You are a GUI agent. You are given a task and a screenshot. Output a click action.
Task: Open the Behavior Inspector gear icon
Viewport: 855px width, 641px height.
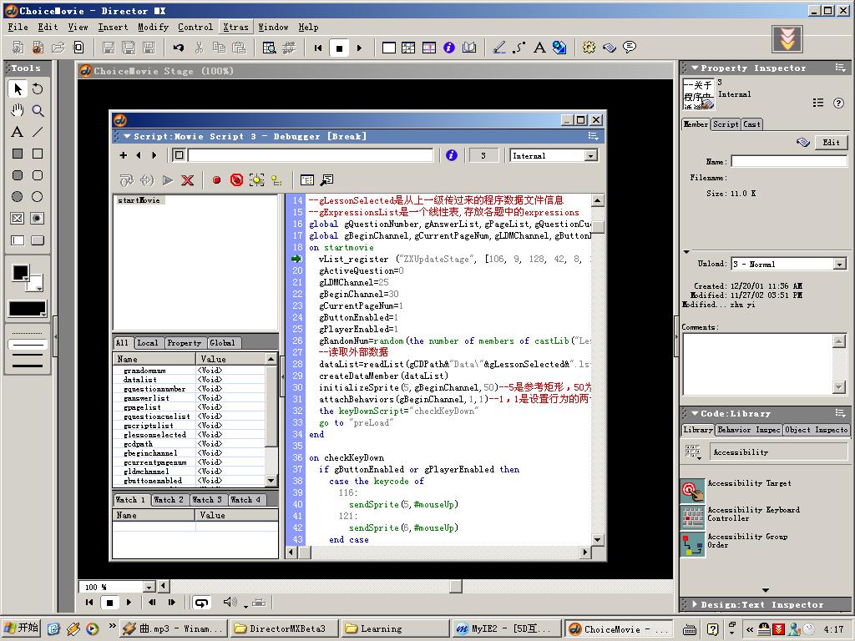[x=589, y=48]
